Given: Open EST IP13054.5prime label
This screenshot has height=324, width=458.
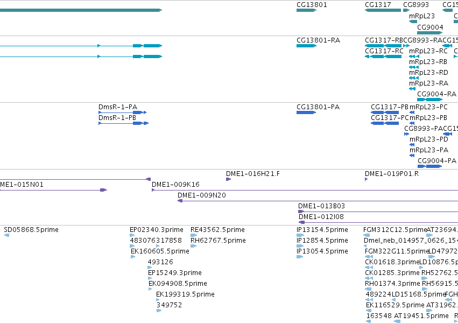Looking at the screenshot, I should [x=322, y=251].
